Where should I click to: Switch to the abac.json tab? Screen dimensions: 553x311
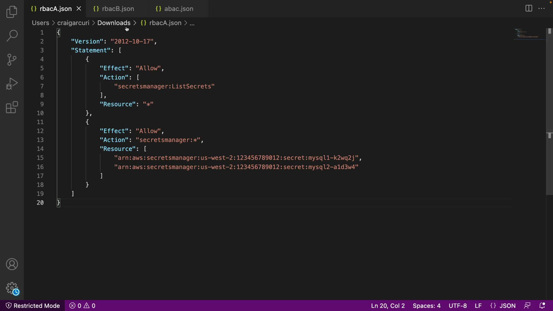179,9
